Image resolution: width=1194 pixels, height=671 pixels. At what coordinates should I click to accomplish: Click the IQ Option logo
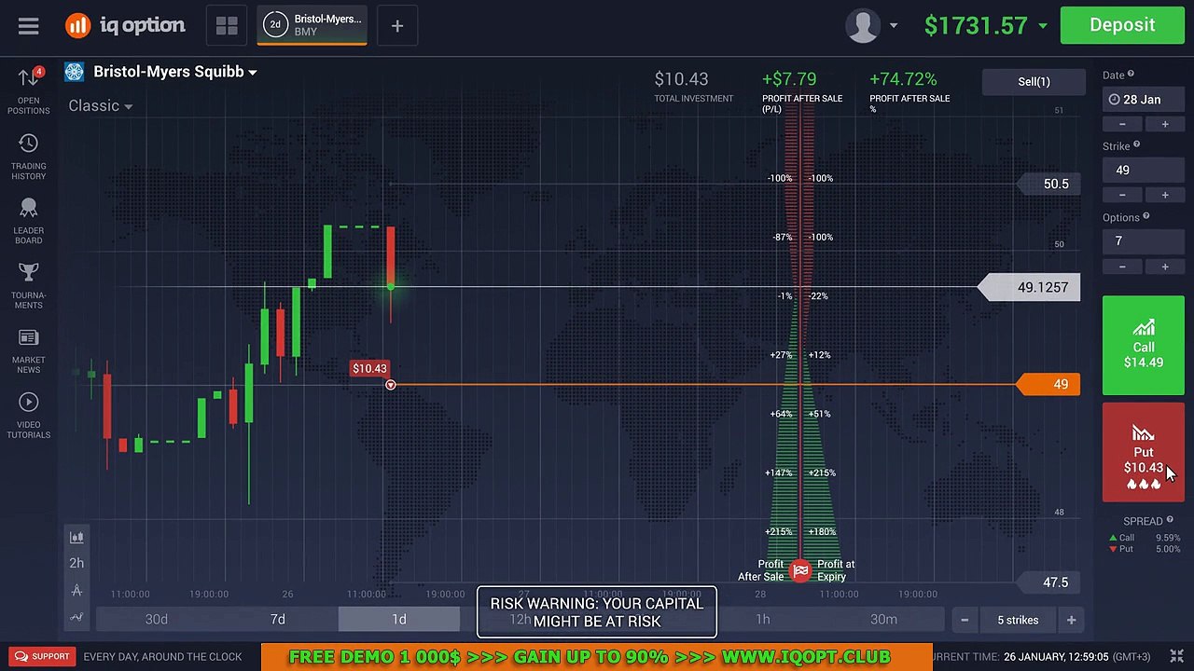click(x=125, y=25)
